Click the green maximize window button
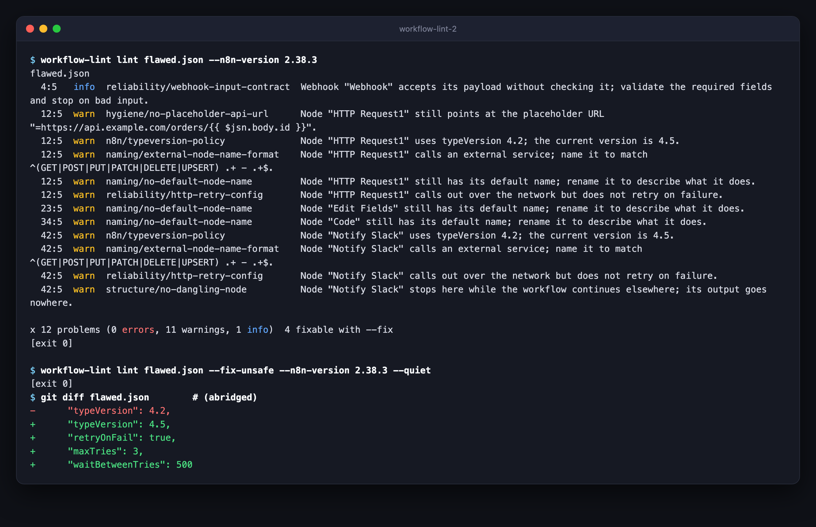 57,29
